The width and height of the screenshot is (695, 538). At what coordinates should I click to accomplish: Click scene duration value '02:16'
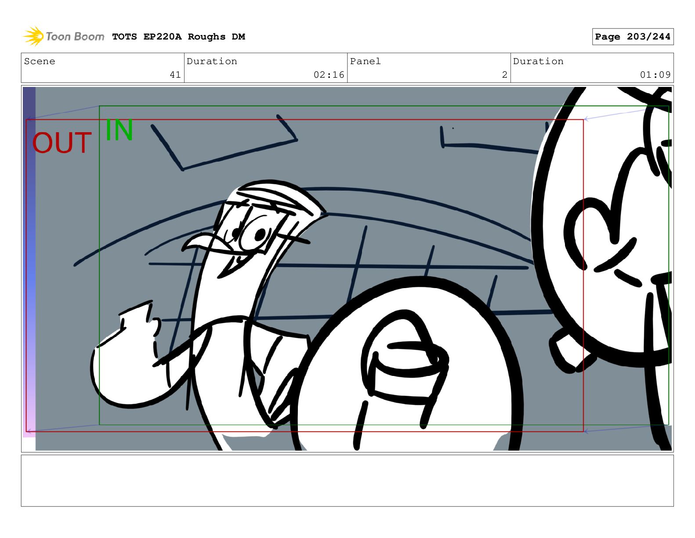(x=329, y=75)
